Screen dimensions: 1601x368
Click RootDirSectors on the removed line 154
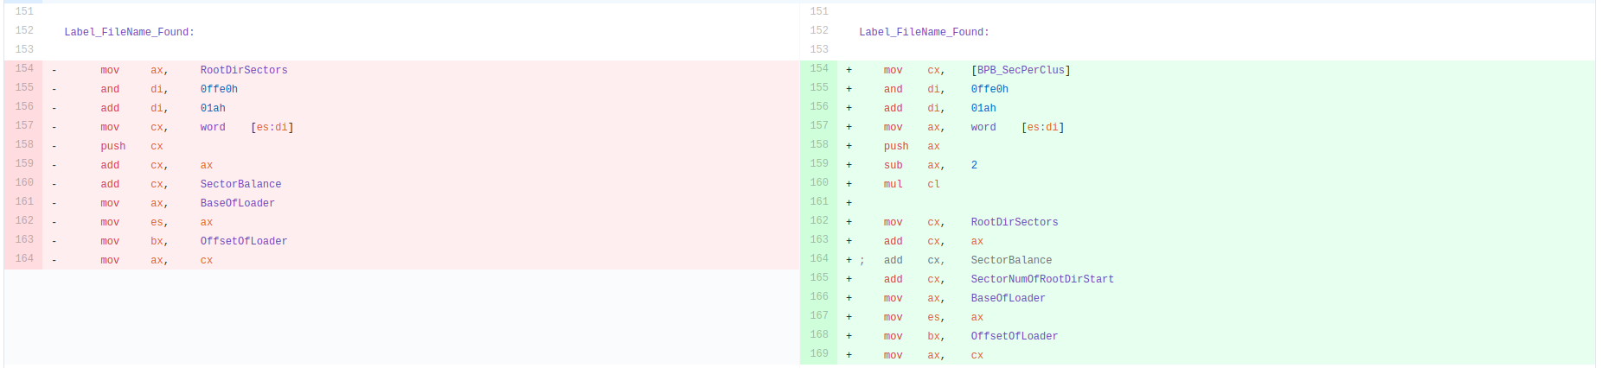(x=243, y=70)
